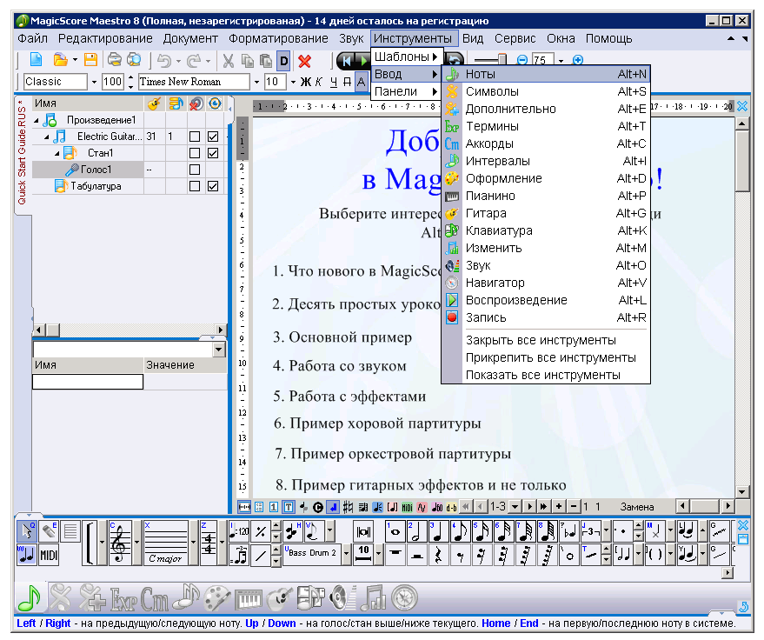Create a new document with the blank page icon
Viewport: 764px width, 640px height.
pos(36,60)
